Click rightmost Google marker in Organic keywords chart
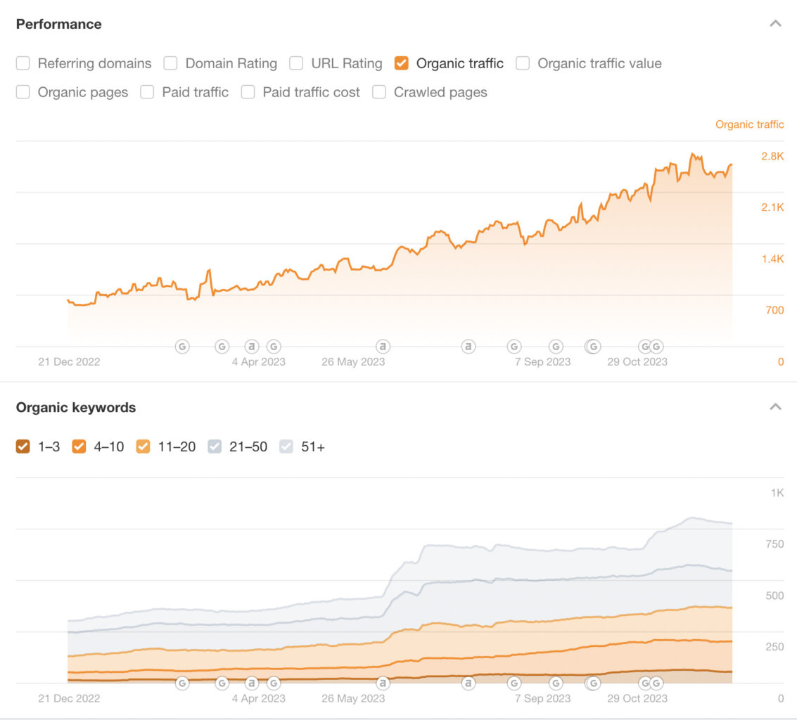This screenshot has height=720, width=797. click(x=656, y=683)
